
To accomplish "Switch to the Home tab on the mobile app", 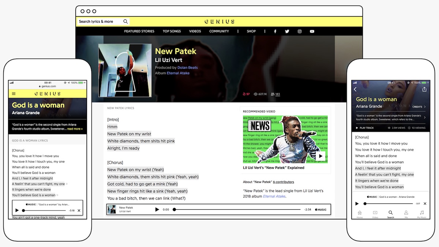I will tap(360, 214).
